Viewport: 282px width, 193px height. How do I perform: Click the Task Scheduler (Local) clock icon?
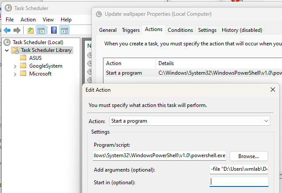coord(7,42)
